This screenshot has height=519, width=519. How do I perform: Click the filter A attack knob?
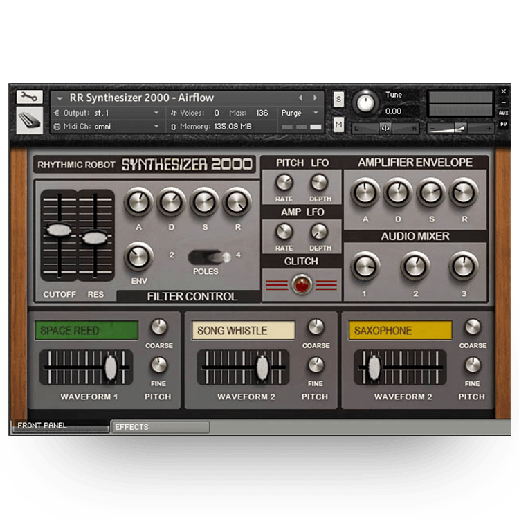coord(138,202)
